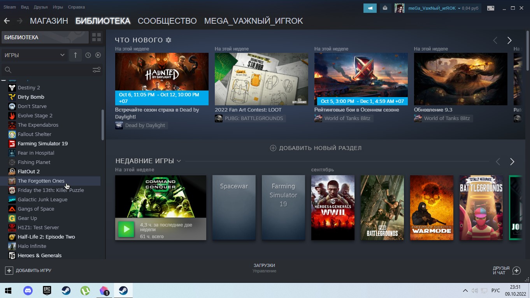The height and width of the screenshot is (298, 530).
Task: Open Heroes & Generals WWII cover
Action: (x=333, y=207)
